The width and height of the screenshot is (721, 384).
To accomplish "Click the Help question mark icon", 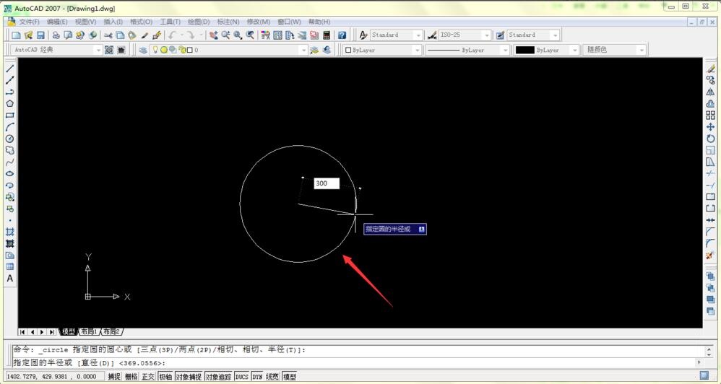I will 342,35.
